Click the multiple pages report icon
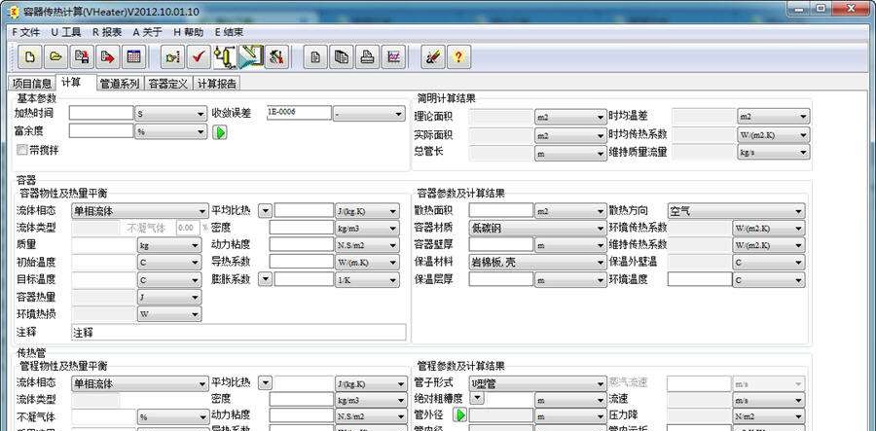 (342, 57)
